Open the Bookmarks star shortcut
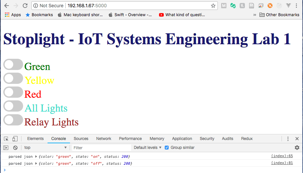The height and width of the screenshot is (173, 303). [39, 15]
